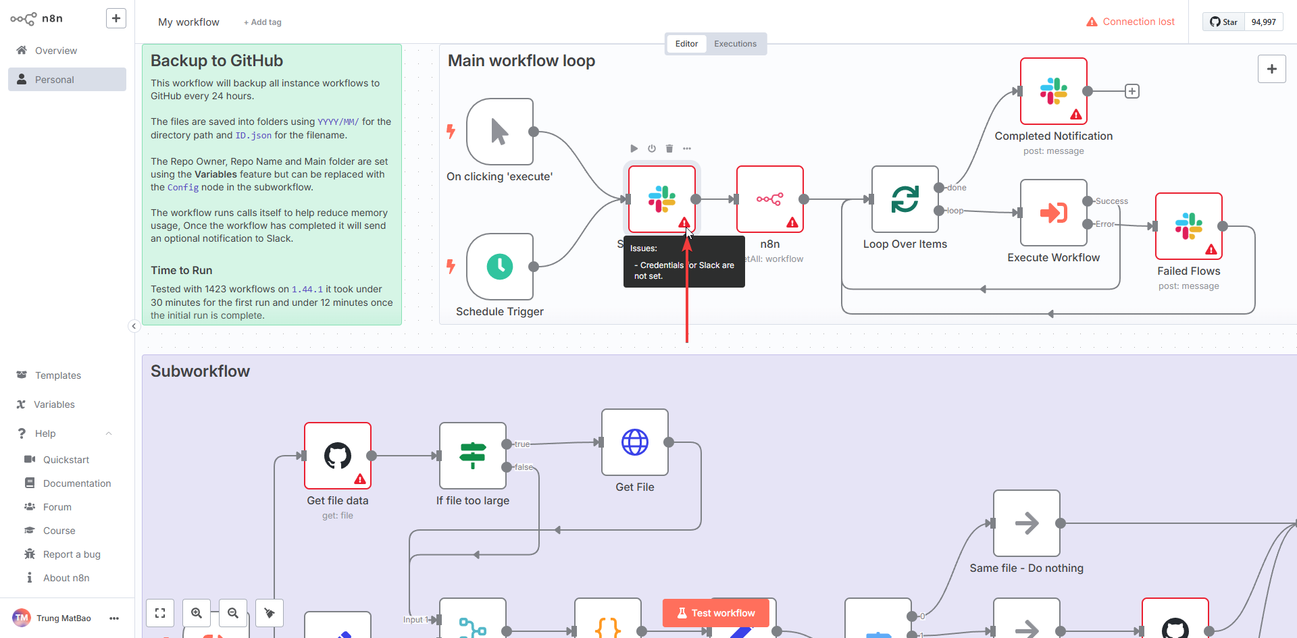Screen dimensions: 1297x638
Task: Zoom out on the canvas
Action: tap(233, 613)
